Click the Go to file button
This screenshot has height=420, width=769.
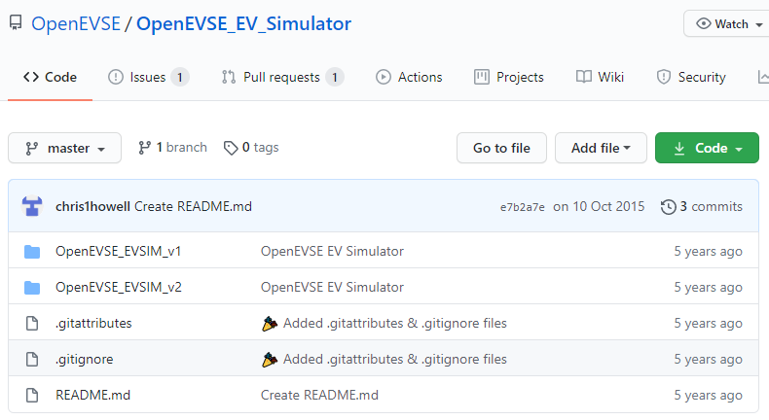pyautogui.click(x=501, y=148)
